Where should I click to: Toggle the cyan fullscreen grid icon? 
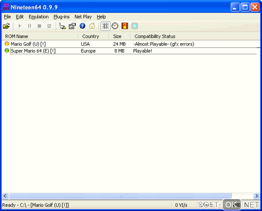pyautogui.click(x=135, y=26)
